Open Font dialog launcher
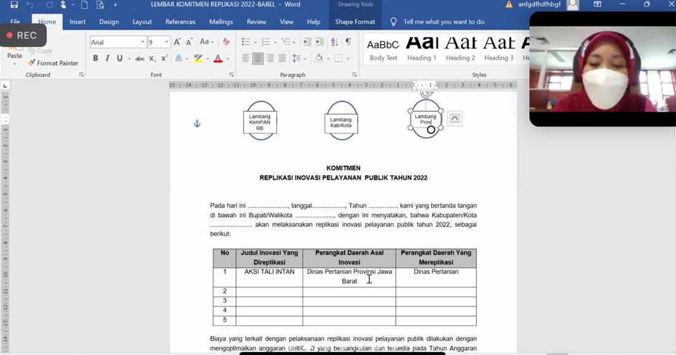The width and height of the screenshot is (676, 355). pyautogui.click(x=232, y=75)
